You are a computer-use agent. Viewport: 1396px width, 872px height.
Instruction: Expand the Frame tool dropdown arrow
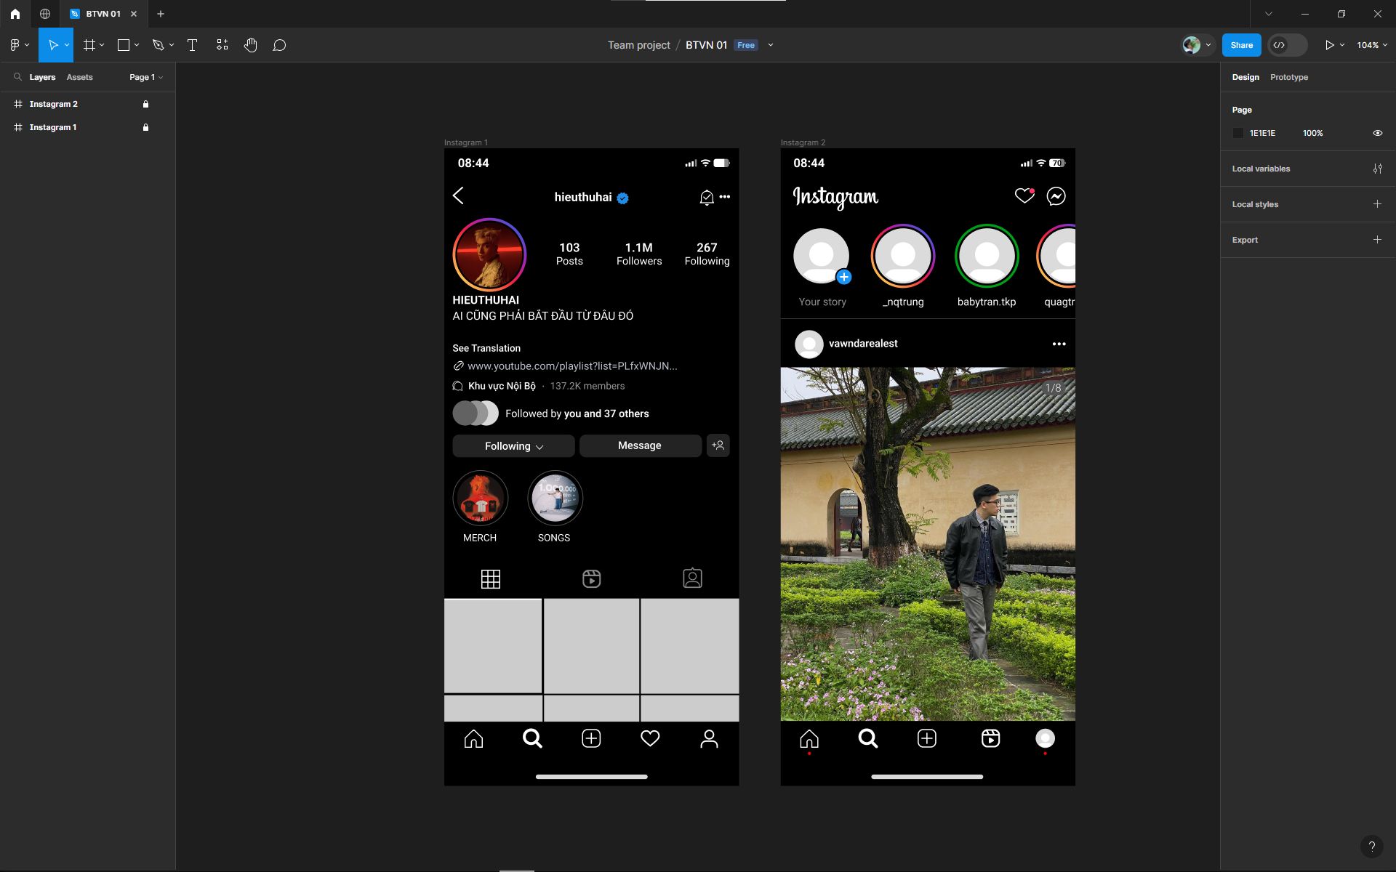[102, 45]
